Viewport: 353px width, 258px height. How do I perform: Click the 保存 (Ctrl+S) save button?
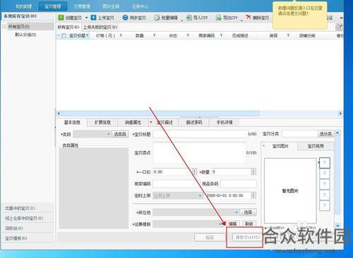click(247, 238)
